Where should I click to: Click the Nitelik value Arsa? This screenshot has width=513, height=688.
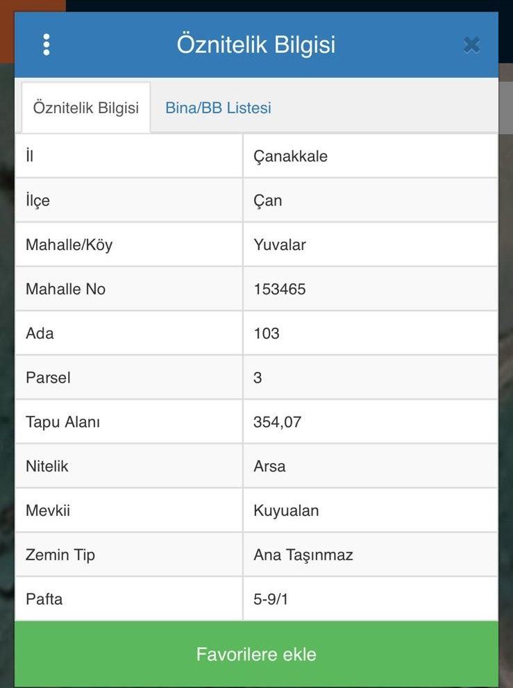[269, 467]
